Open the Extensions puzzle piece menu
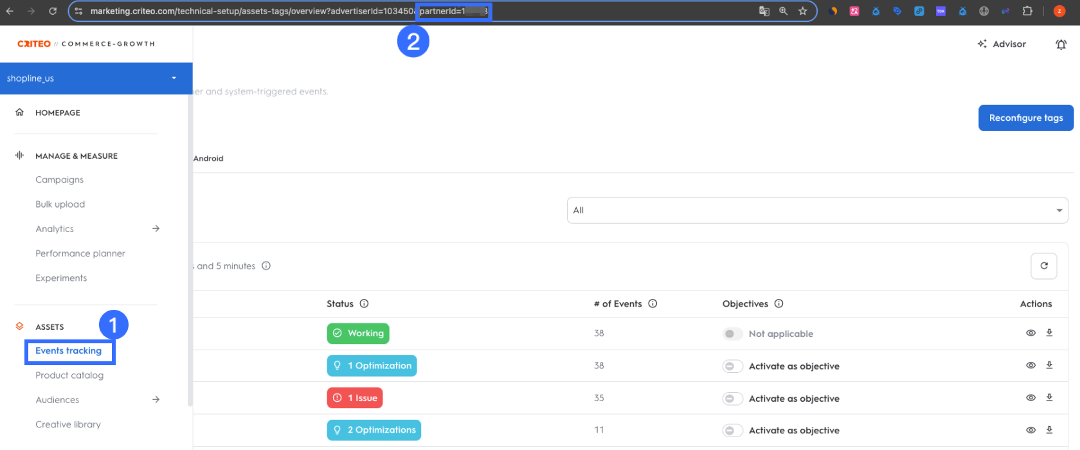 [x=1027, y=11]
